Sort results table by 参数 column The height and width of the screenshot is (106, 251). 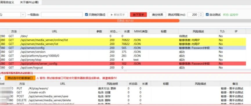point(99,31)
